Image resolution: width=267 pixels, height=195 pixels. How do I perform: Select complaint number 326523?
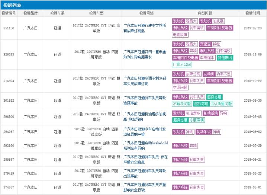click(9, 54)
